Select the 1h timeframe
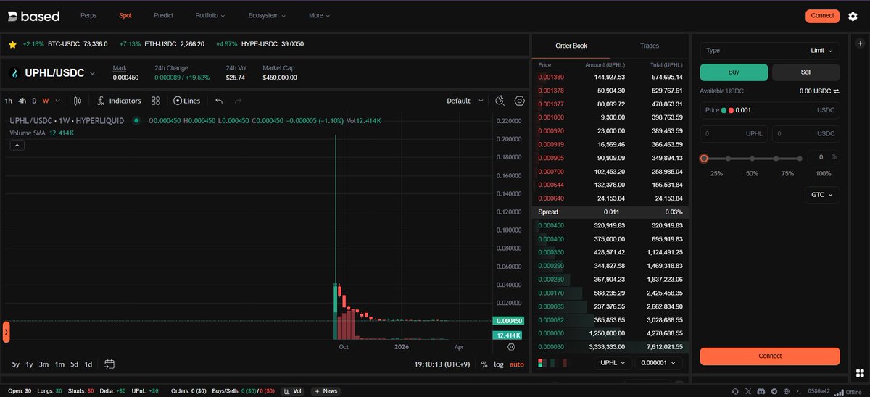 (x=9, y=101)
